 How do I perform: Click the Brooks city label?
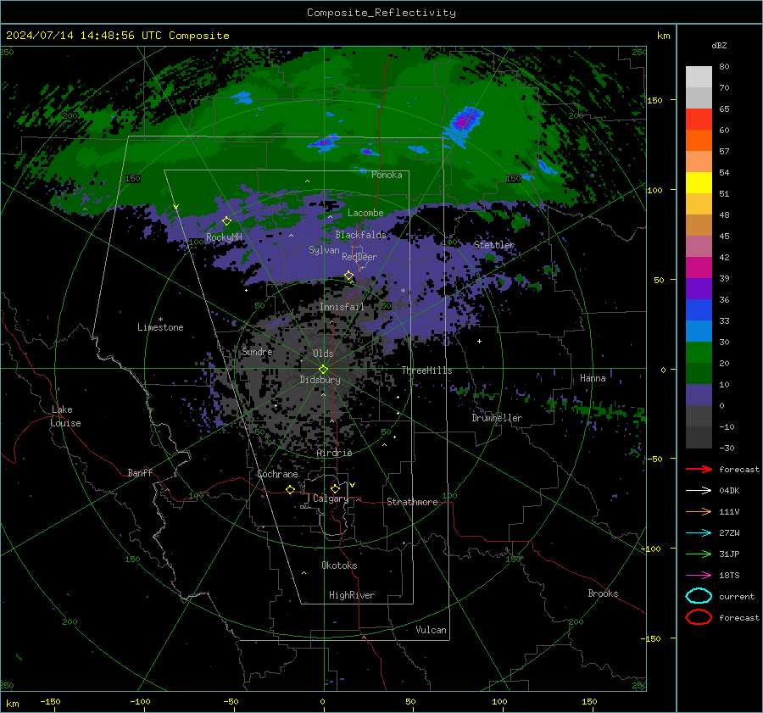pos(603,593)
